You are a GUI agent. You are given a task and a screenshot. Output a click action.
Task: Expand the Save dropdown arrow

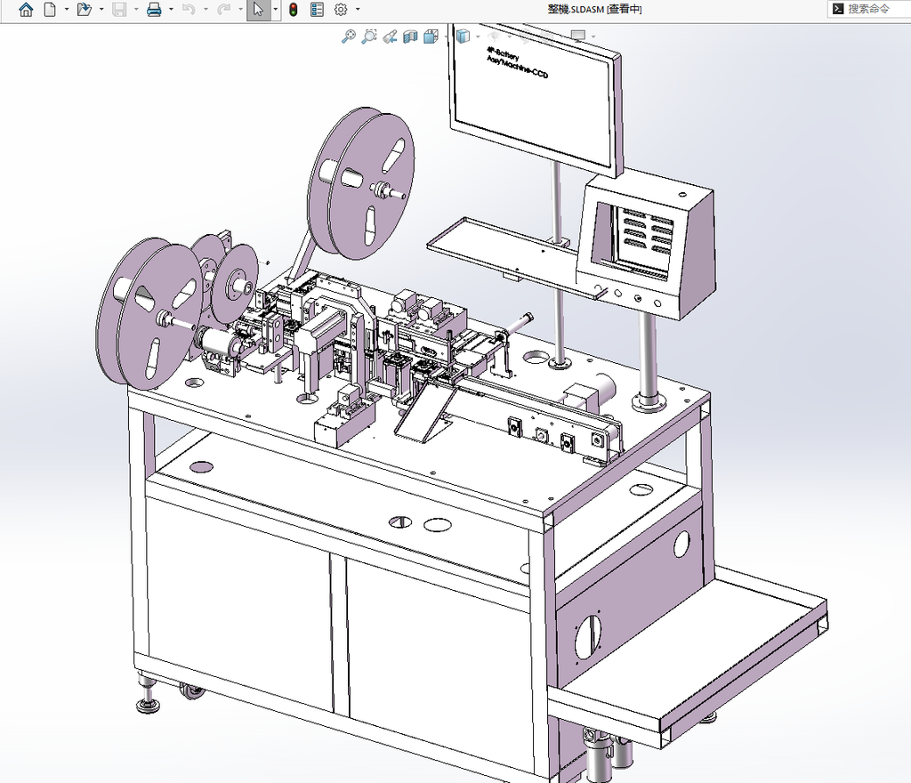pos(136,9)
